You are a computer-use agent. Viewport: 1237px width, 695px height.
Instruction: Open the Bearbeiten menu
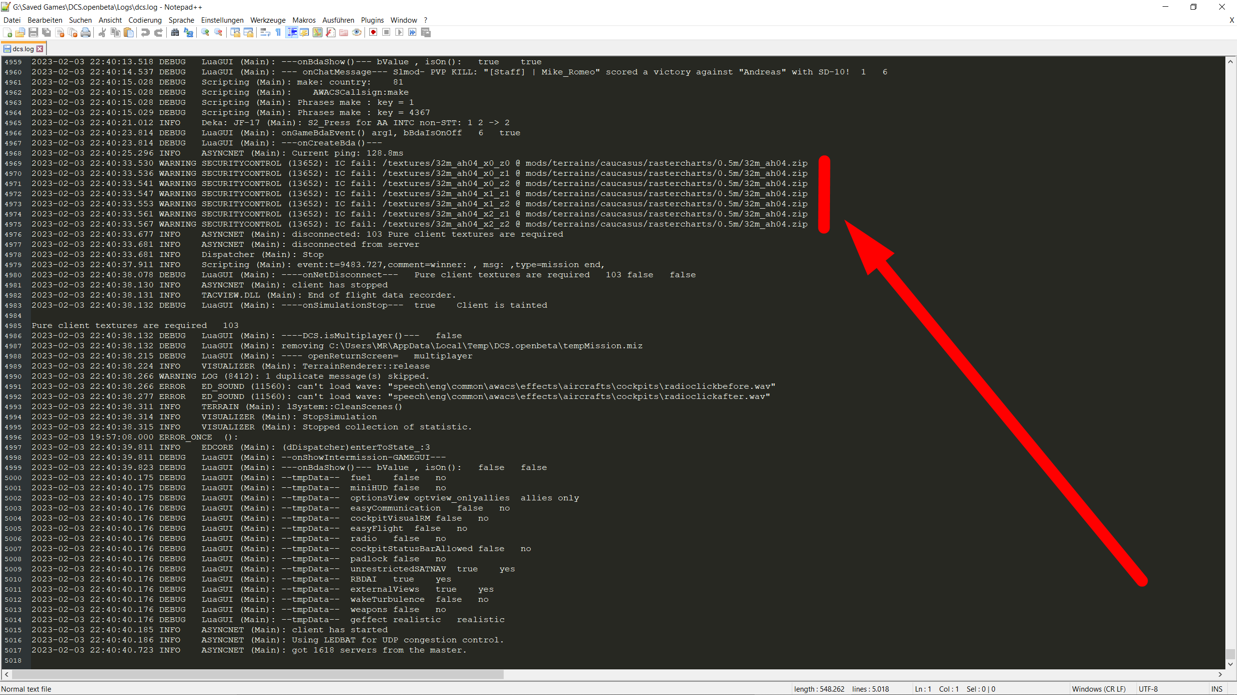[45, 20]
